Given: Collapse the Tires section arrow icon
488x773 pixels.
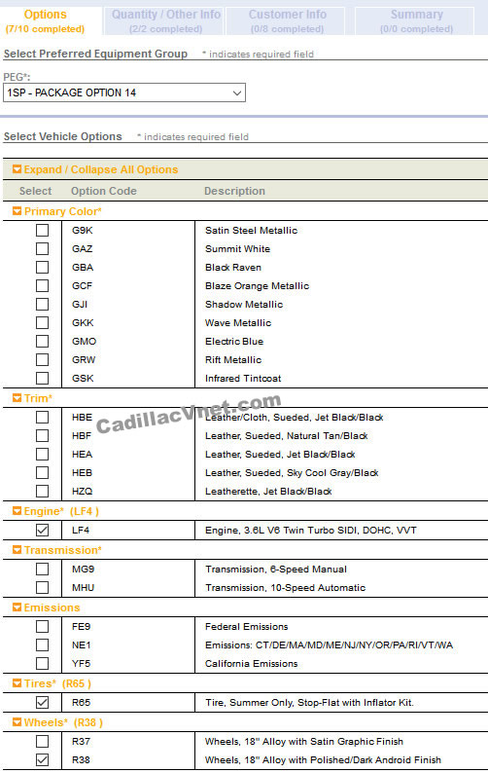Looking at the screenshot, I should [x=17, y=683].
